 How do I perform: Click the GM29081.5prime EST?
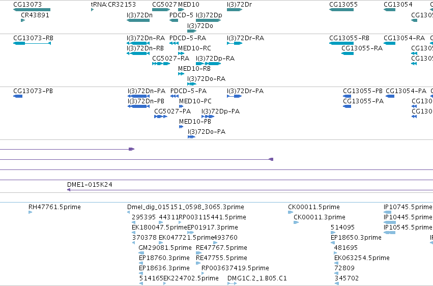141,253
